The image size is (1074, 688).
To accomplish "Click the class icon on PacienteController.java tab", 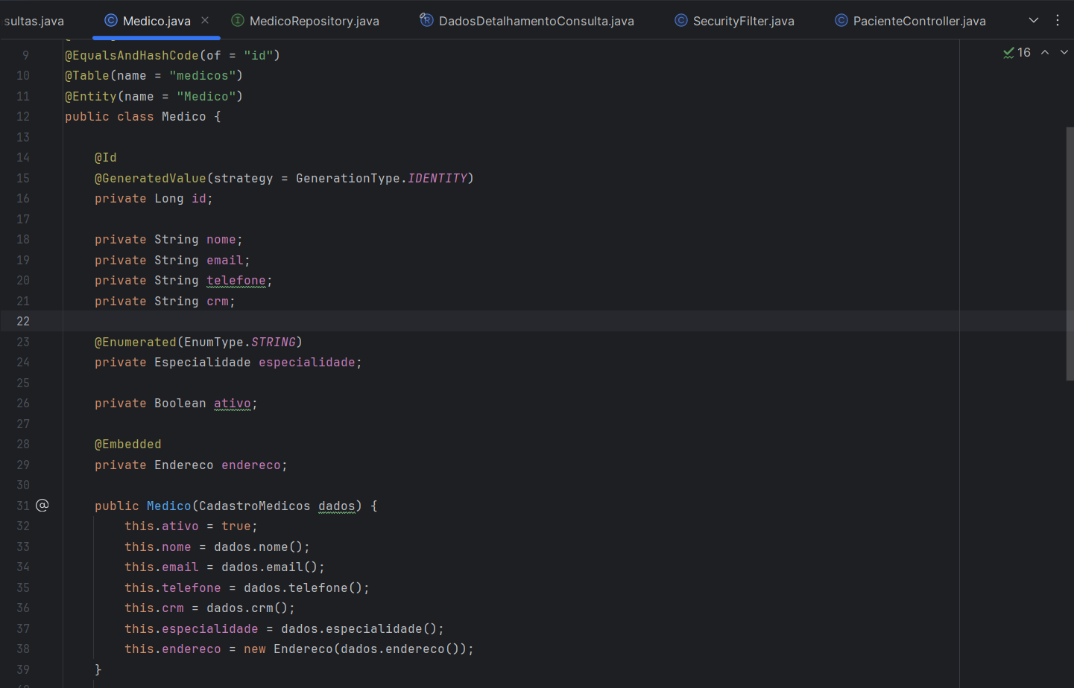I will click(841, 20).
